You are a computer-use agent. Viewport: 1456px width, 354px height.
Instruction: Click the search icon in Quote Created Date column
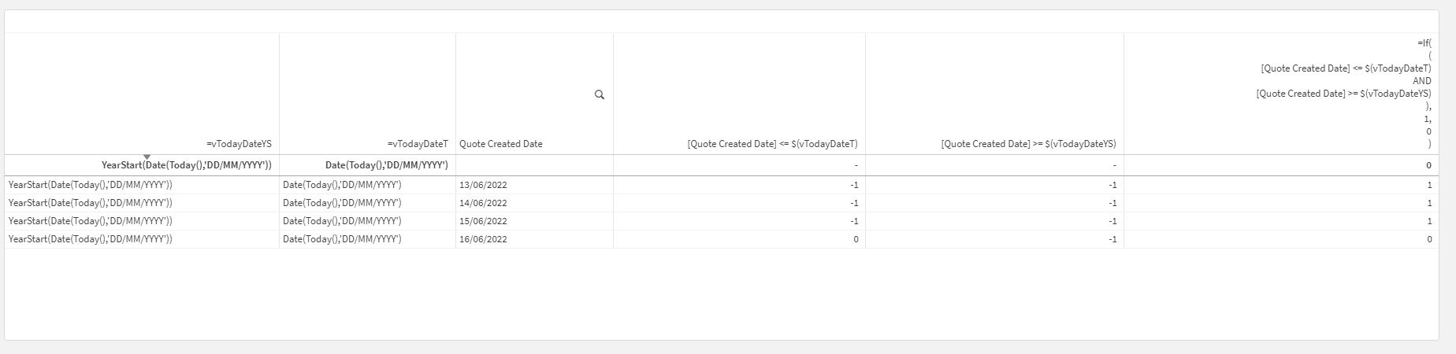pos(599,94)
